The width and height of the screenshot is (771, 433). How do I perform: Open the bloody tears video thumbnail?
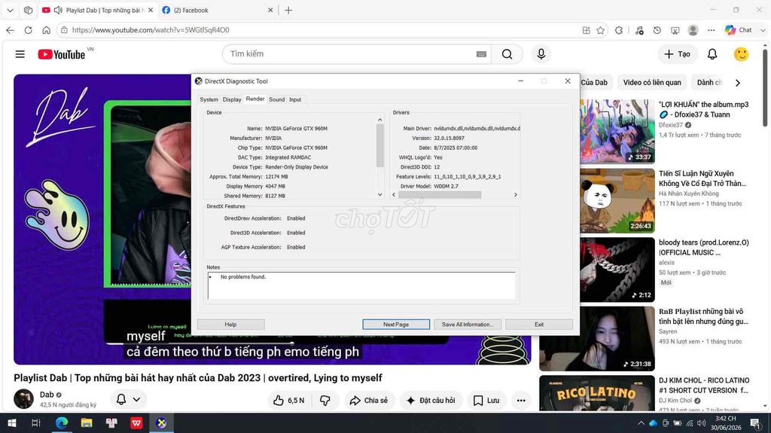pyautogui.click(x=617, y=270)
